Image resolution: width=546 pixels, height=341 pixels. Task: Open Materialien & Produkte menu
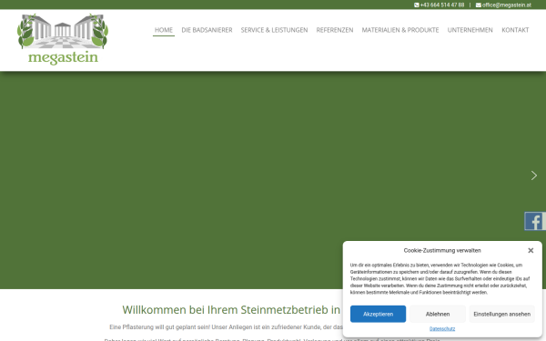(400, 30)
